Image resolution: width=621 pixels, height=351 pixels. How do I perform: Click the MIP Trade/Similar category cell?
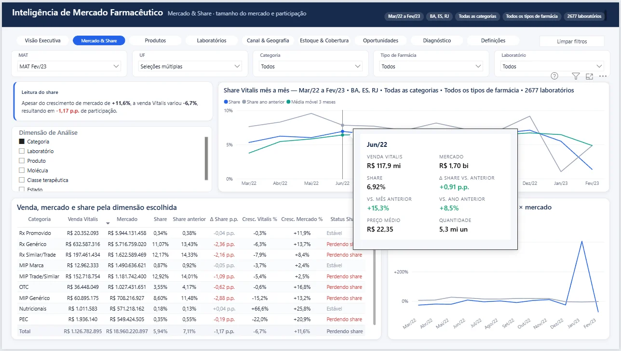(40, 276)
